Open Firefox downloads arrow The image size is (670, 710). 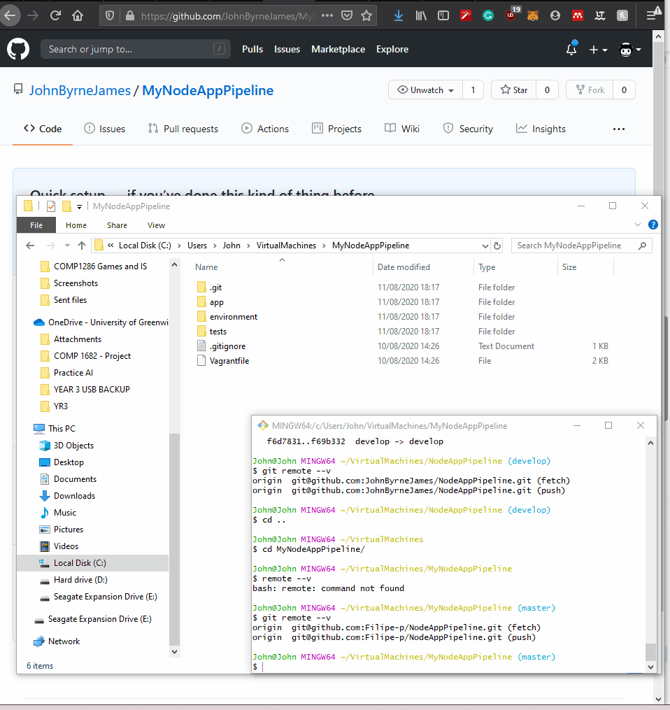(399, 16)
